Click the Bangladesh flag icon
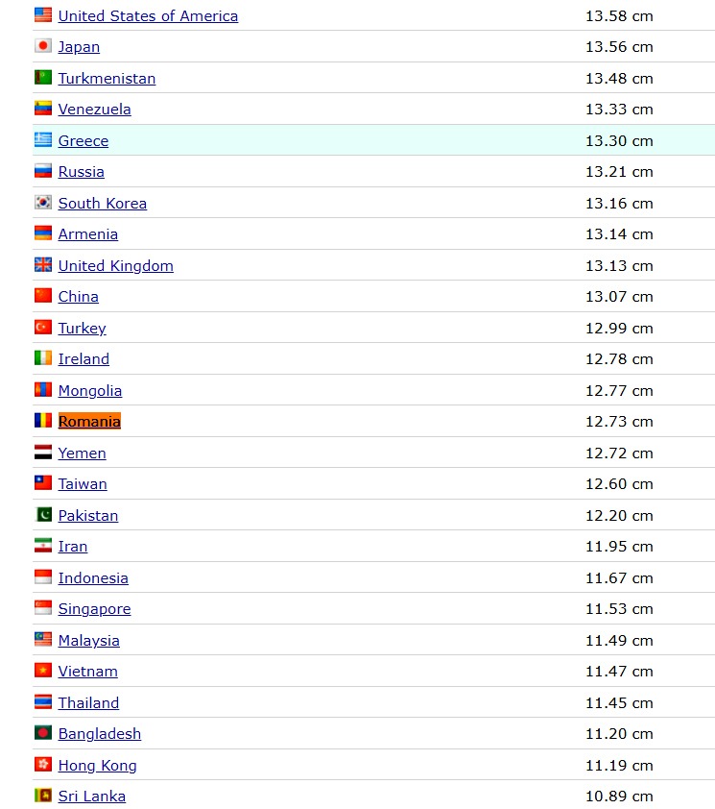715x809 pixels. tap(43, 733)
